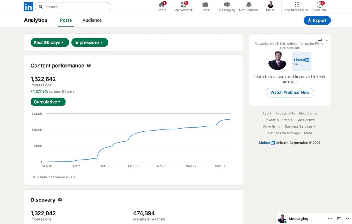Open the Cumulative view dropdown
Image resolution: width=352 pixels, height=224 pixels.
[48, 102]
